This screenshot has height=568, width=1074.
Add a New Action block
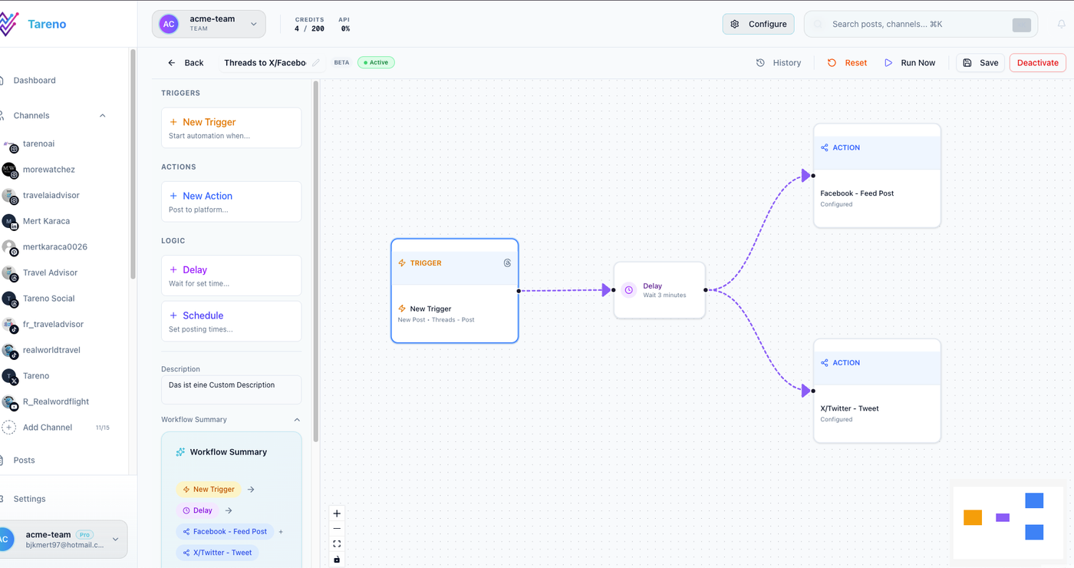231,202
